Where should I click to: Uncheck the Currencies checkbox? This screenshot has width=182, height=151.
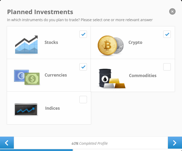(x=83, y=67)
